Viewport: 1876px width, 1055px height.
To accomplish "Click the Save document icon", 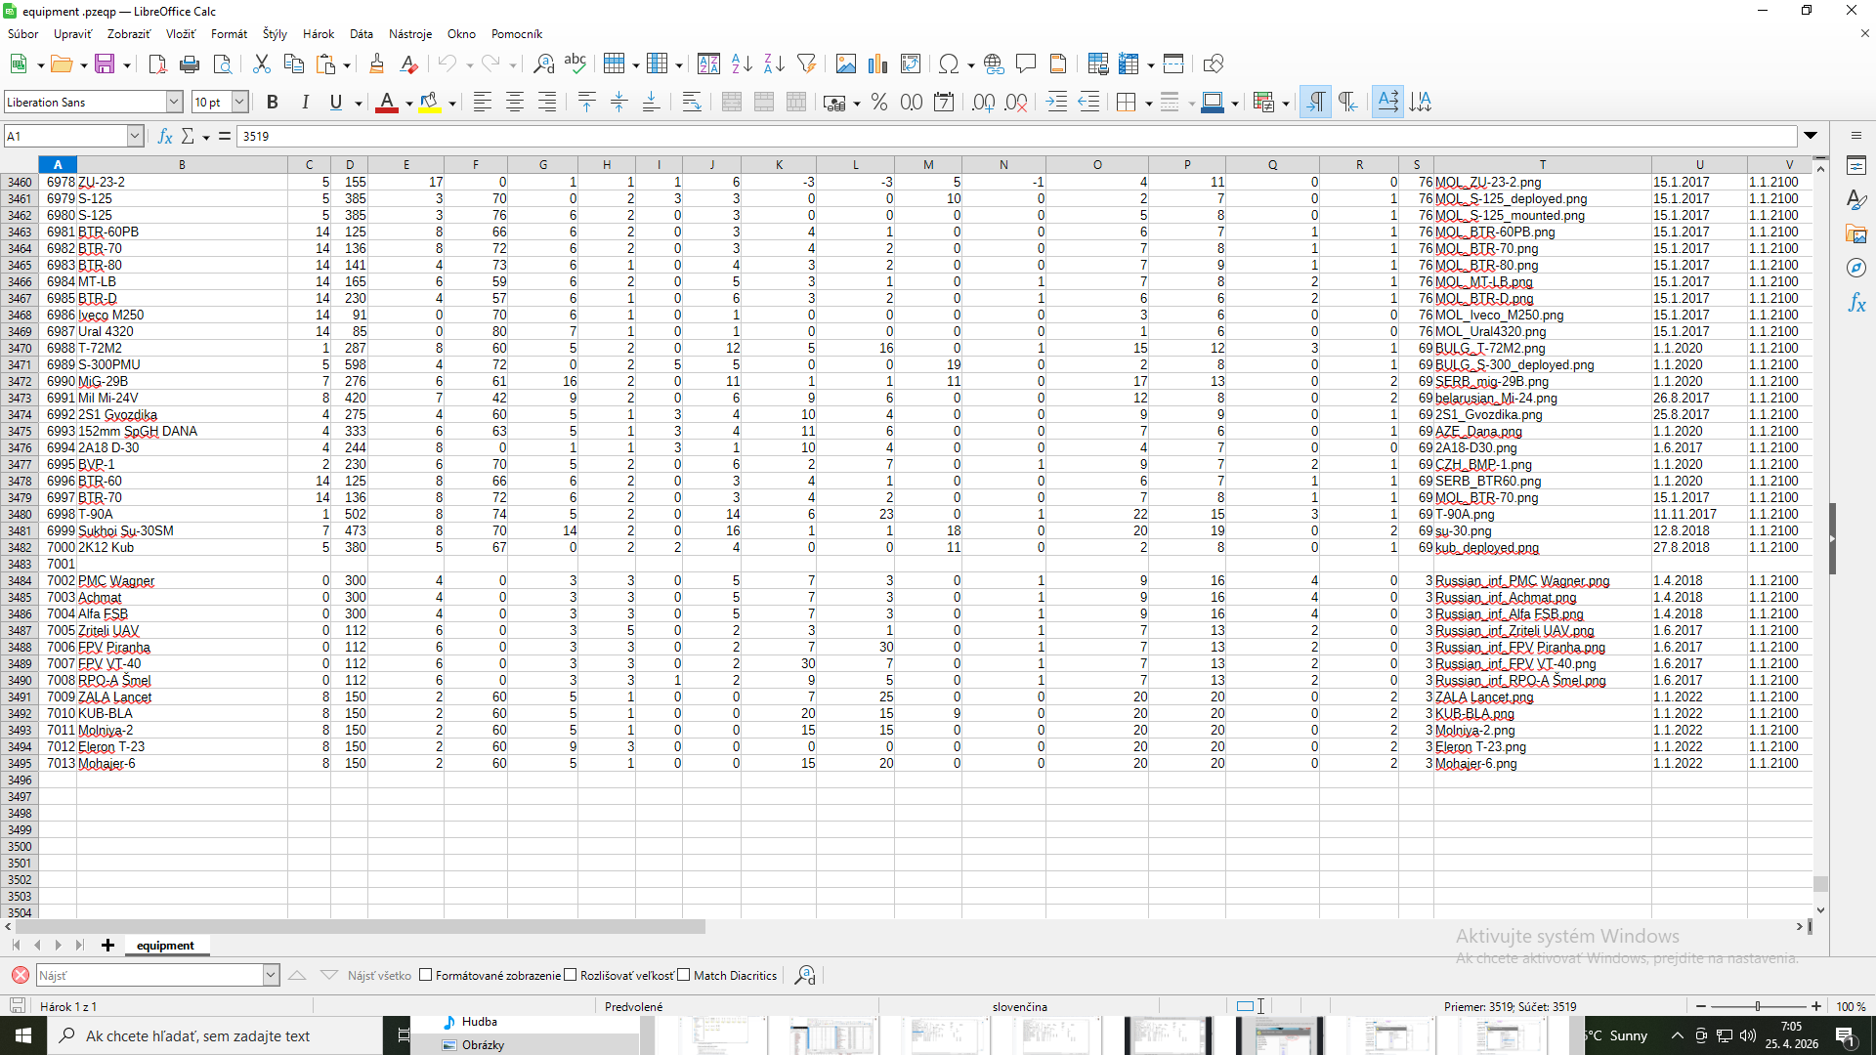I will [x=104, y=64].
